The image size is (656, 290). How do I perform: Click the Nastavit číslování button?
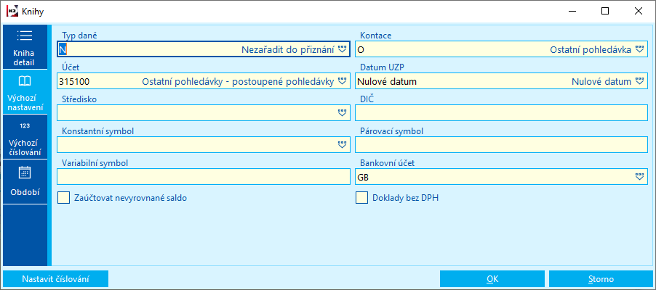pos(56,279)
